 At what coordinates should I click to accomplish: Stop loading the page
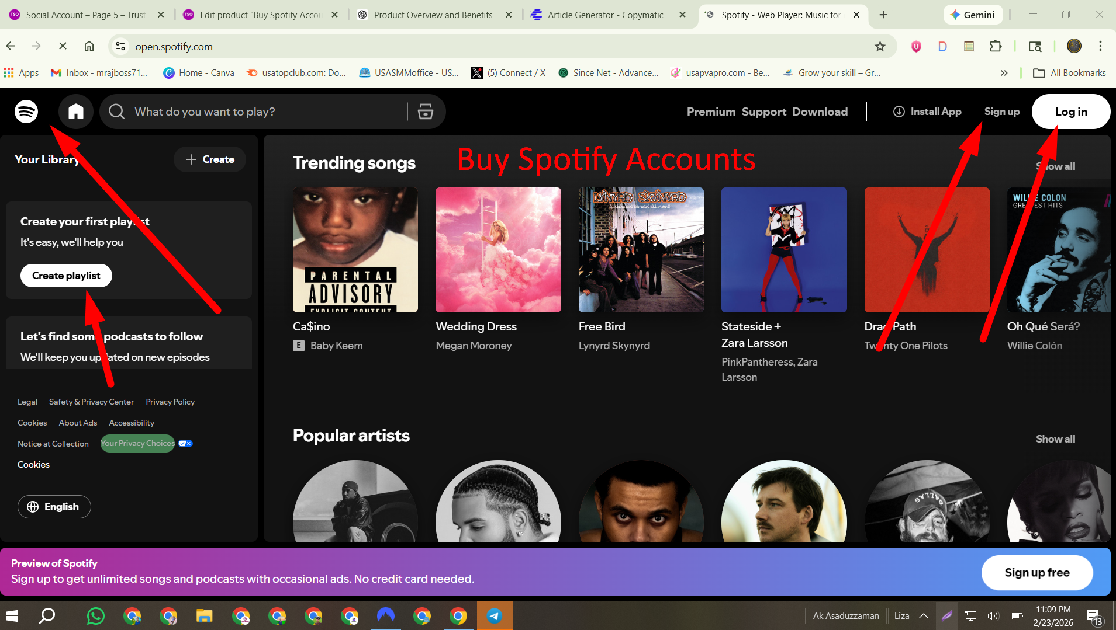click(x=63, y=46)
